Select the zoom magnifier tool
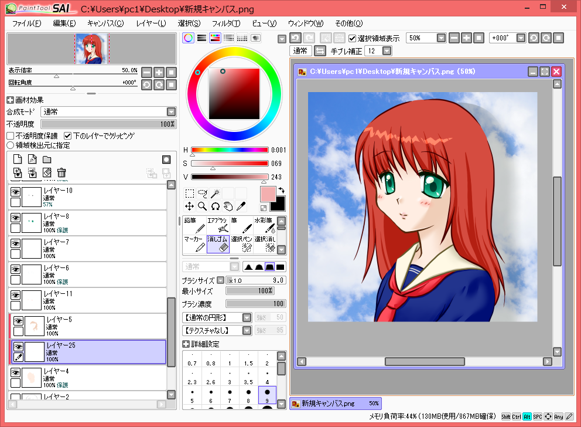The width and height of the screenshot is (581, 427). coord(202,206)
